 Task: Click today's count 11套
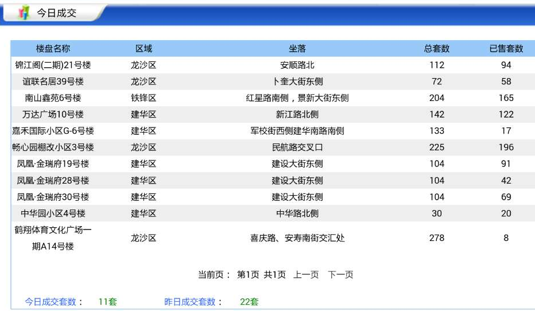click(107, 302)
